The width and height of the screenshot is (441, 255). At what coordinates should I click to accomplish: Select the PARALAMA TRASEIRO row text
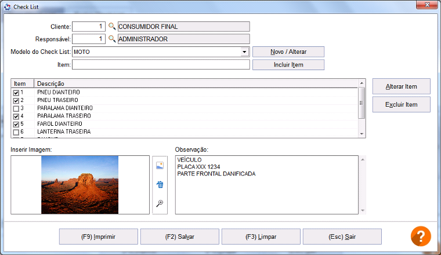click(64, 116)
